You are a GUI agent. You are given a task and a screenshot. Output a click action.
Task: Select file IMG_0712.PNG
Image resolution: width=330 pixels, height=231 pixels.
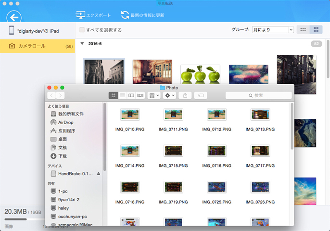coord(217,120)
